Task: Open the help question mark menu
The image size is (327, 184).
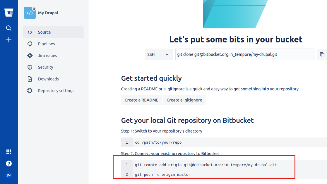Action: [9, 164]
